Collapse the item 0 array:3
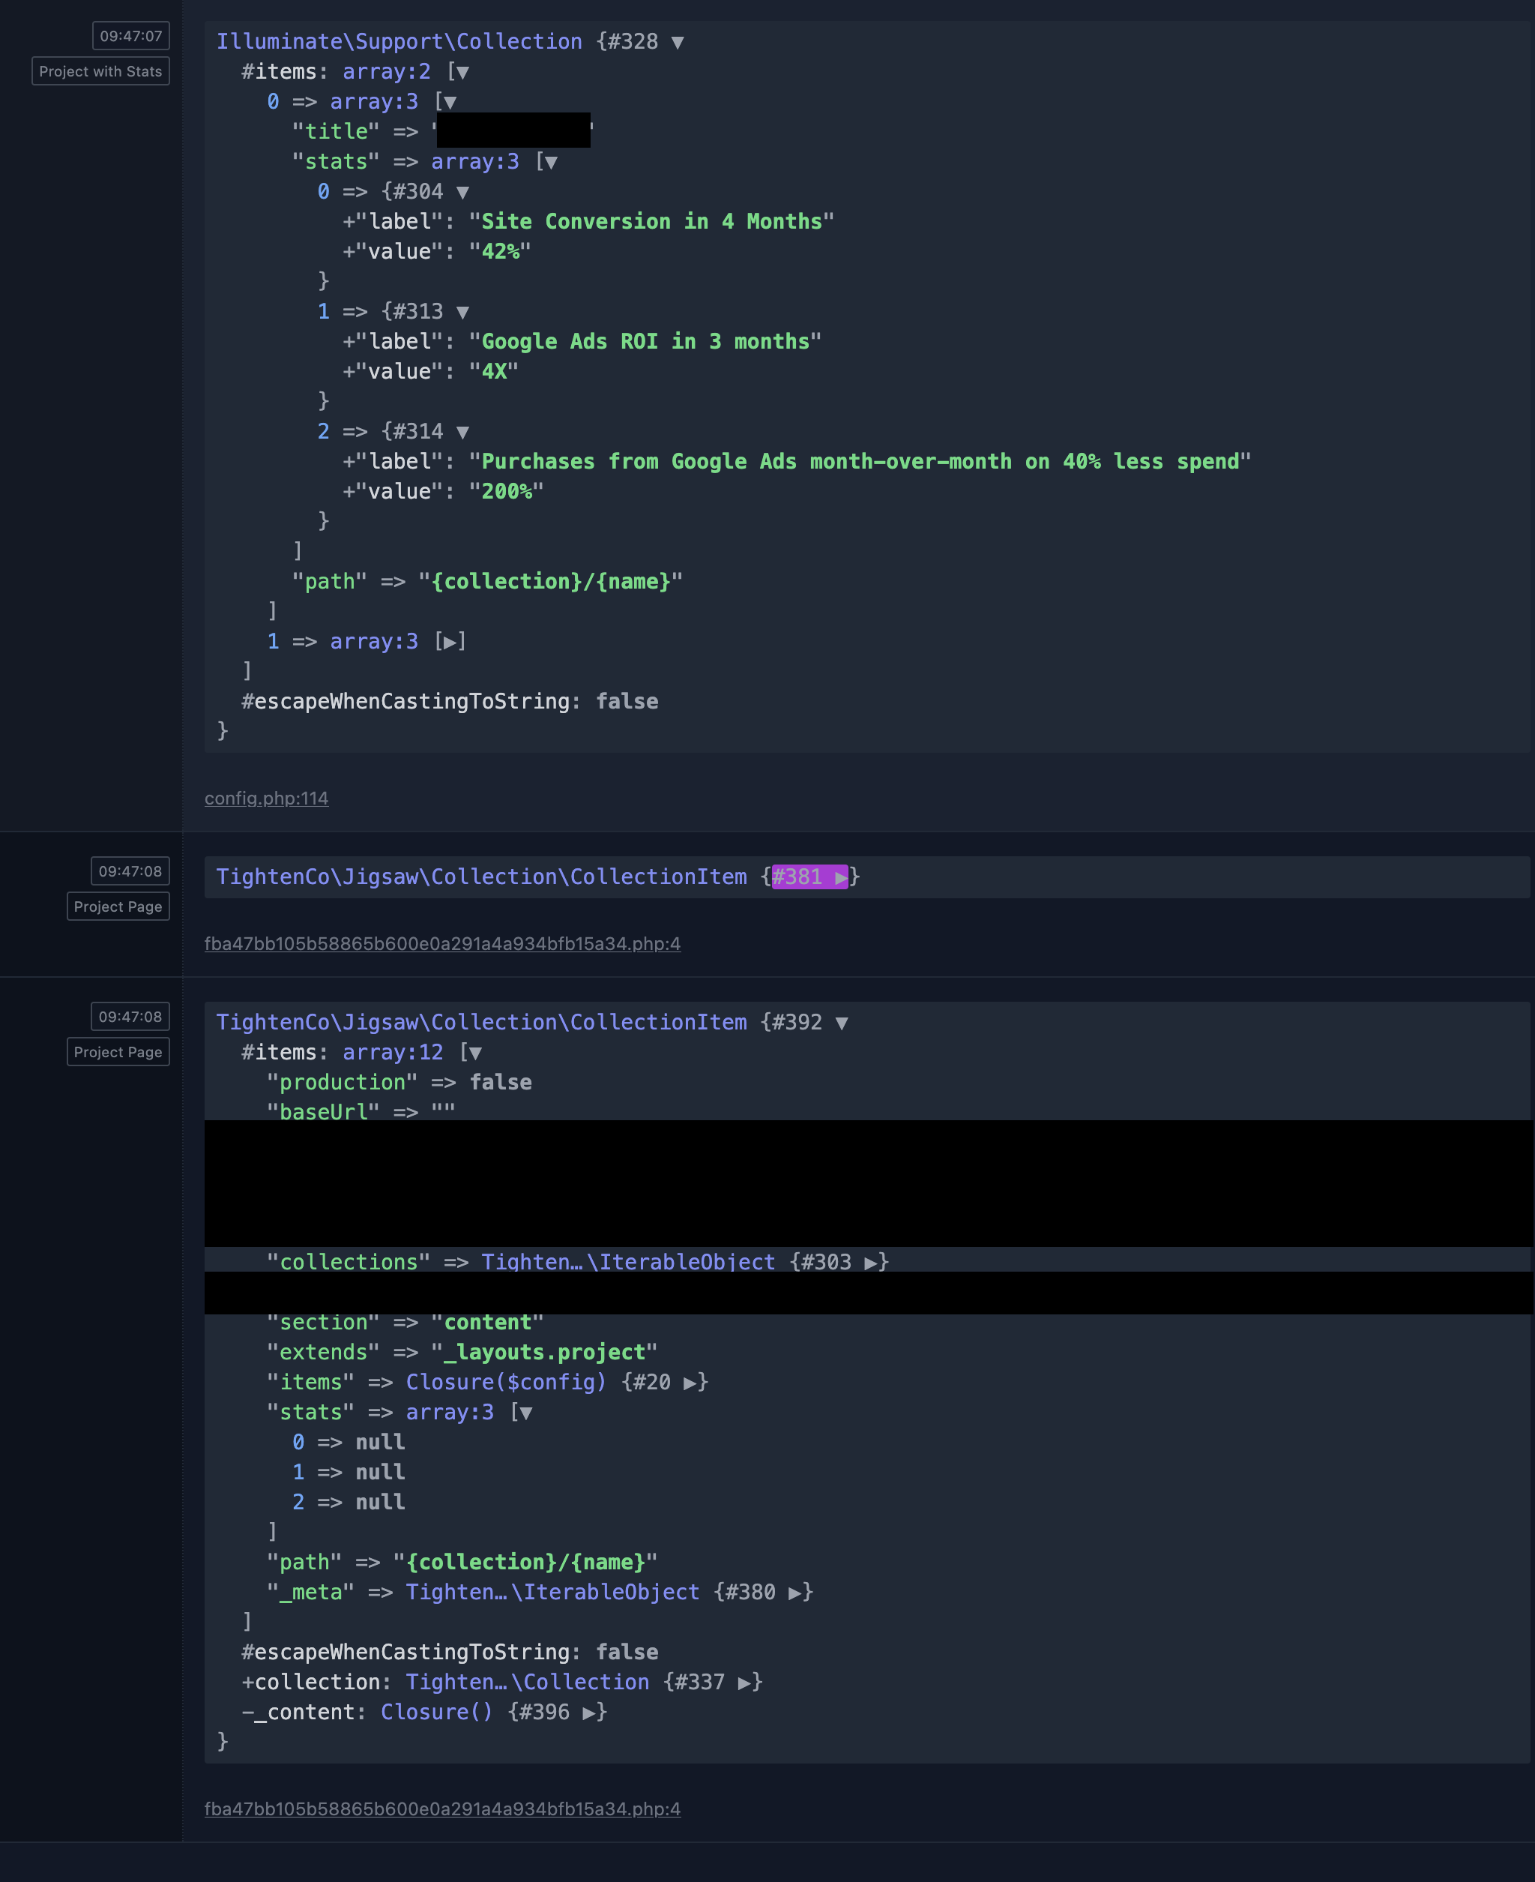The image size is (1535, 1882). (x=449, y=103)
